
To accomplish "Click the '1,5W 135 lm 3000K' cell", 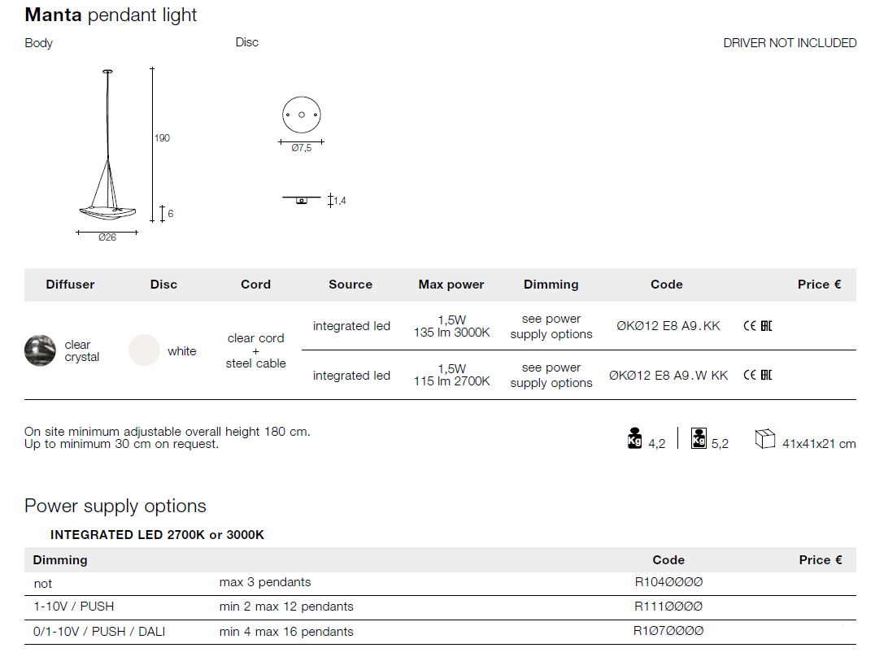I will [x=452, y=326].
